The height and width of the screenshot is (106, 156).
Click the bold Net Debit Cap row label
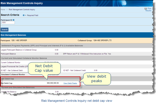pos(7,83)
